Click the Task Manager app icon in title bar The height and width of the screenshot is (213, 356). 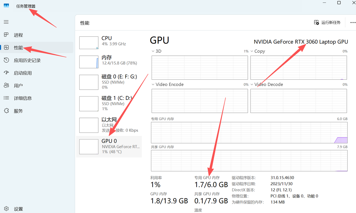click(x=6, y=6)
